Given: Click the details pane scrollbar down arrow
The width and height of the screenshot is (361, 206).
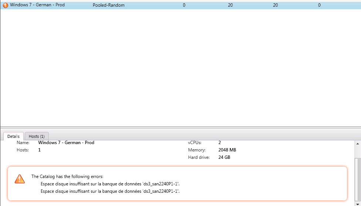Looking at the screenshot, I should [x=358, y=203].
